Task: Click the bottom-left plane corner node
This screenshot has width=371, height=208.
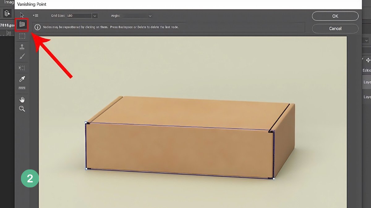Action: 86,169
